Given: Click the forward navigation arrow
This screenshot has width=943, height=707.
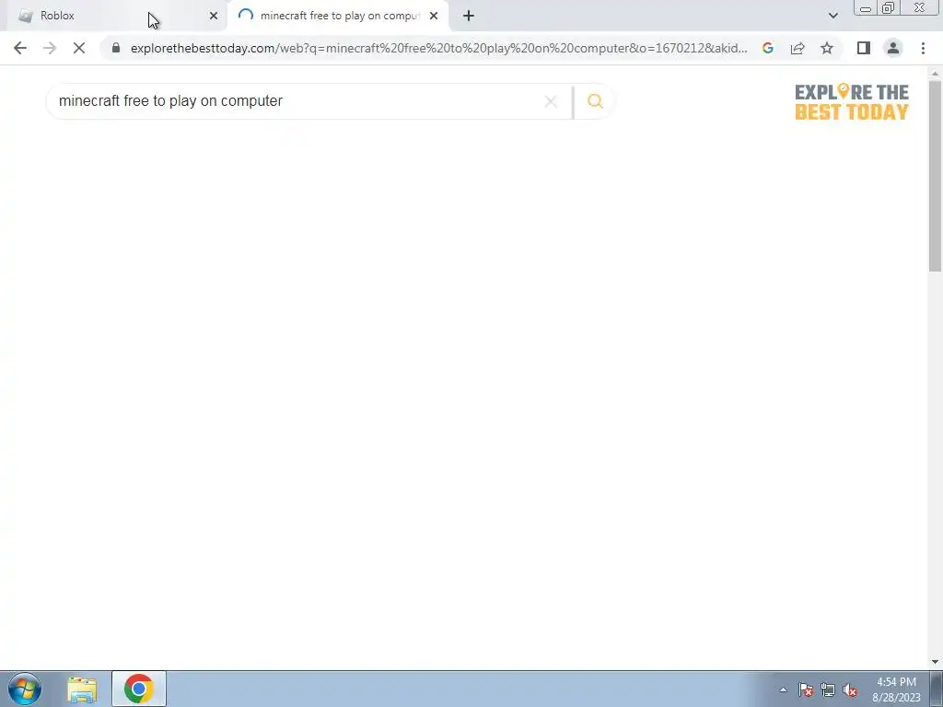Looking at the screenshot, I should [50, 48].
